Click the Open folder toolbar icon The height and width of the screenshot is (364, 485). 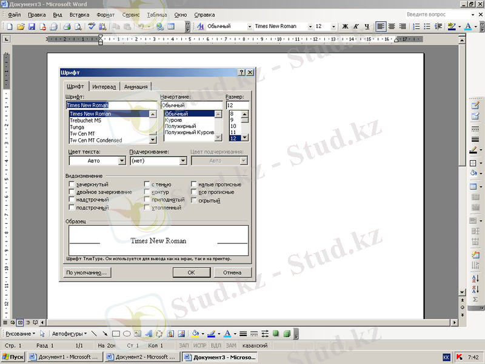point(21,27)
